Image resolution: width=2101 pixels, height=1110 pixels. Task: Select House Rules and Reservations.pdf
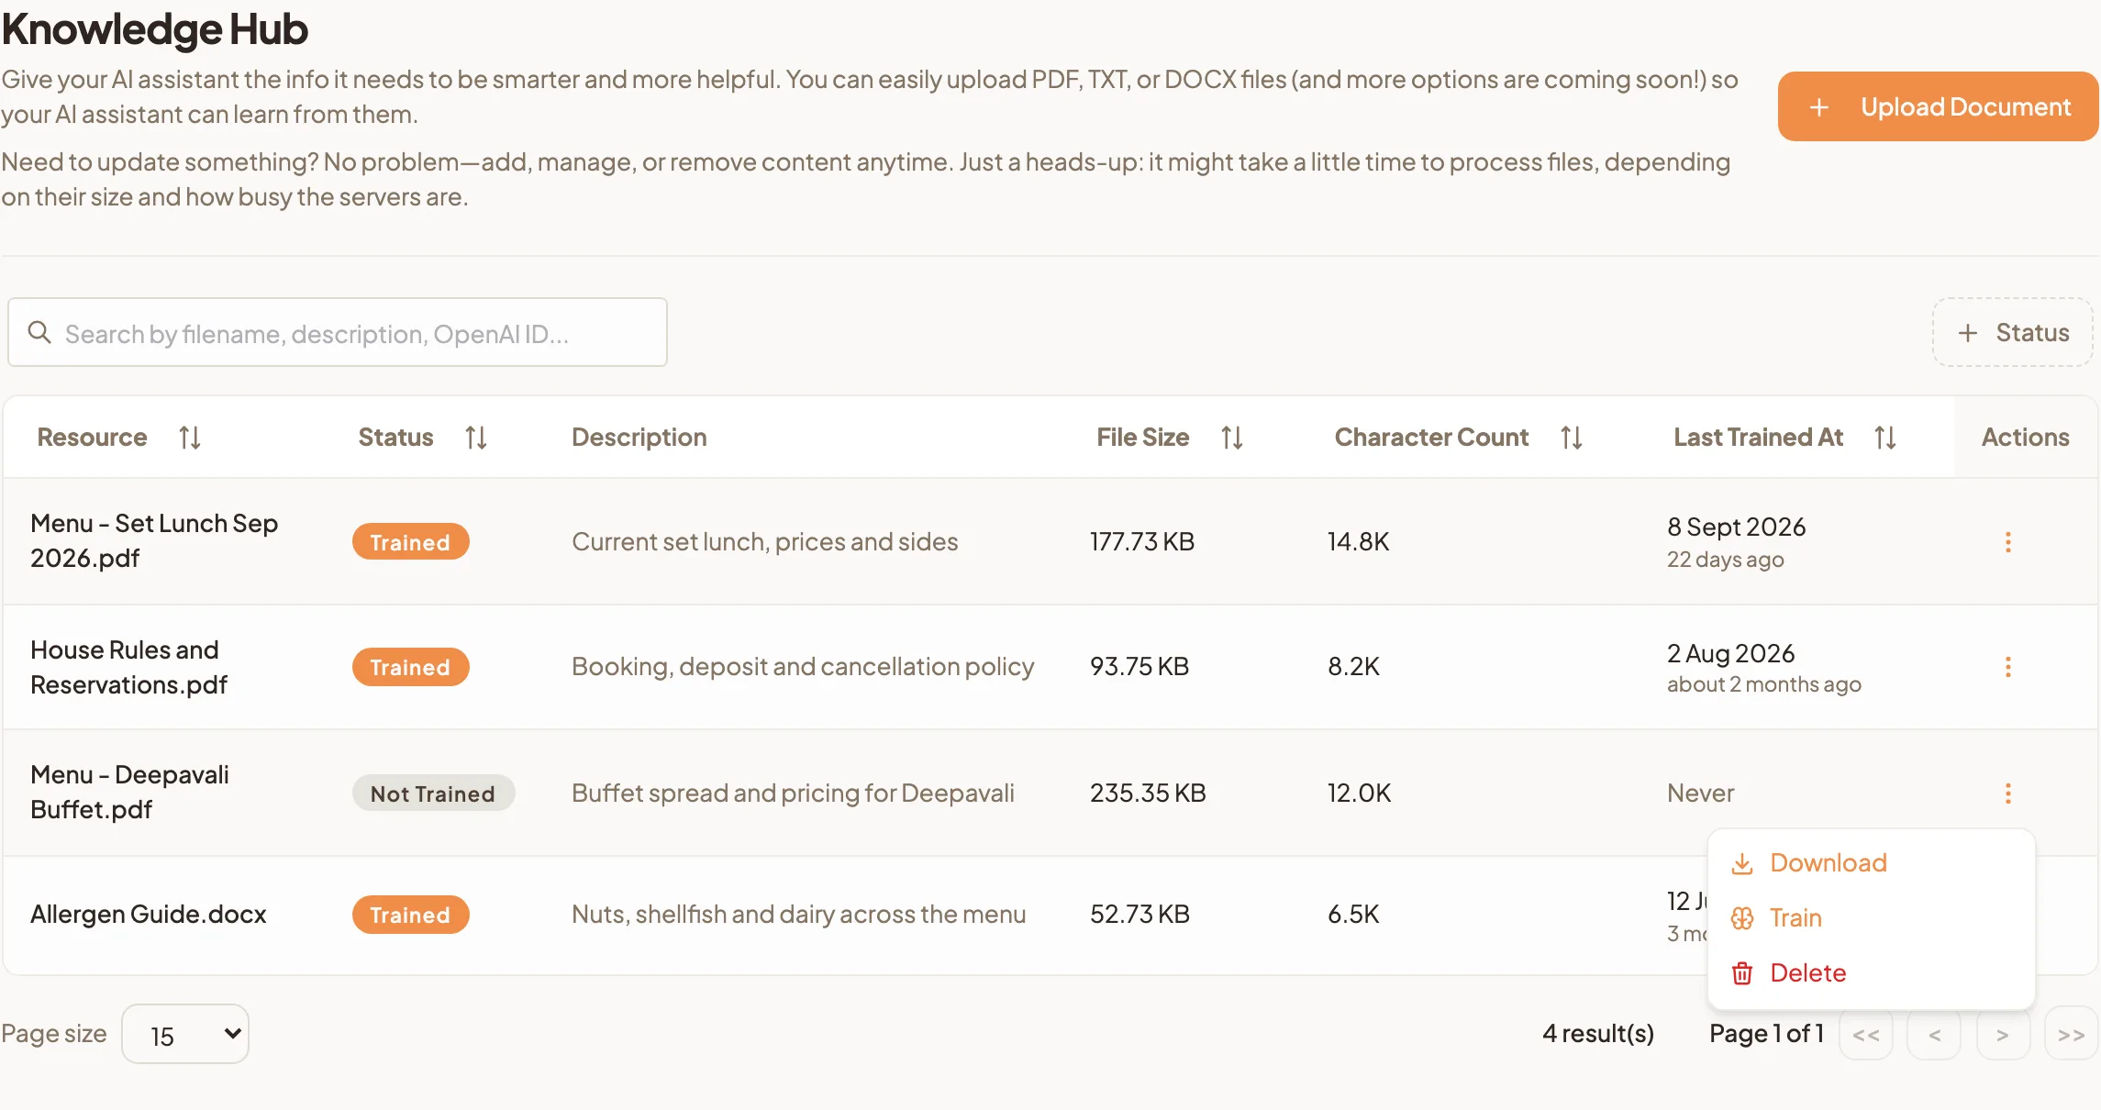(x=128, y=667)
